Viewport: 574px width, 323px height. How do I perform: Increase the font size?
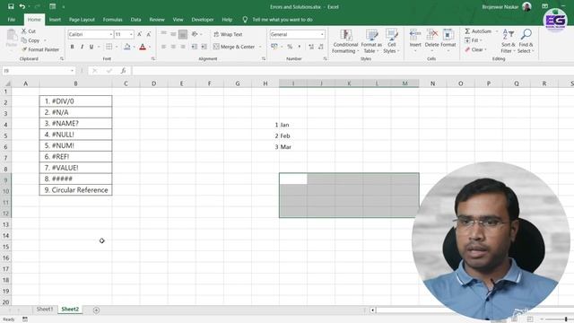tap(140, 34)
